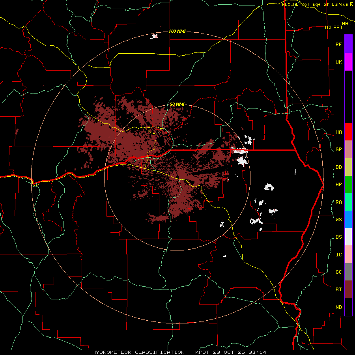Image resolution: width=355 pixels, height=355 pixels.
Task: Select the GR legend color block
Action: pos(348,149)
